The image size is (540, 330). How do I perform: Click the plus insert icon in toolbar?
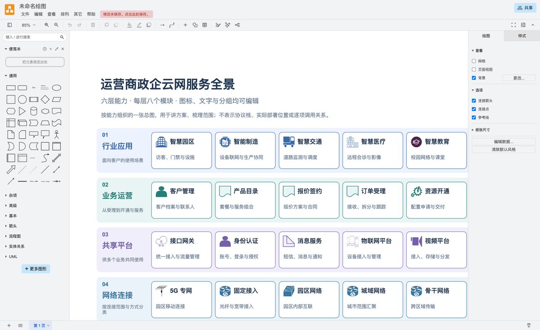click(185, 25)
